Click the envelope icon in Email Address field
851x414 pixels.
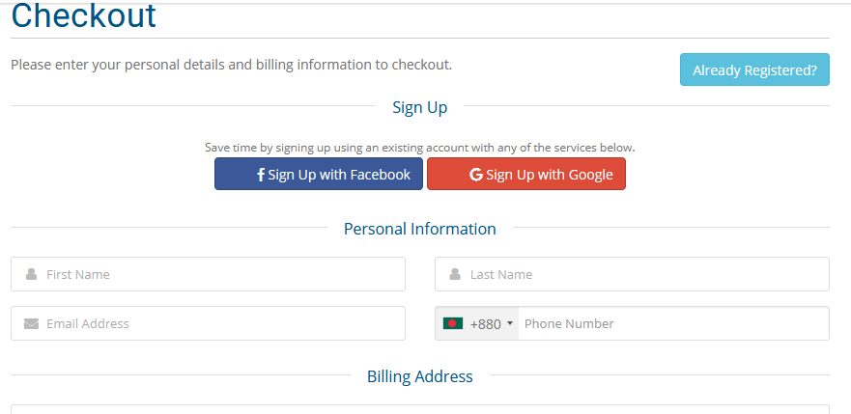click(x=32, y=323)
